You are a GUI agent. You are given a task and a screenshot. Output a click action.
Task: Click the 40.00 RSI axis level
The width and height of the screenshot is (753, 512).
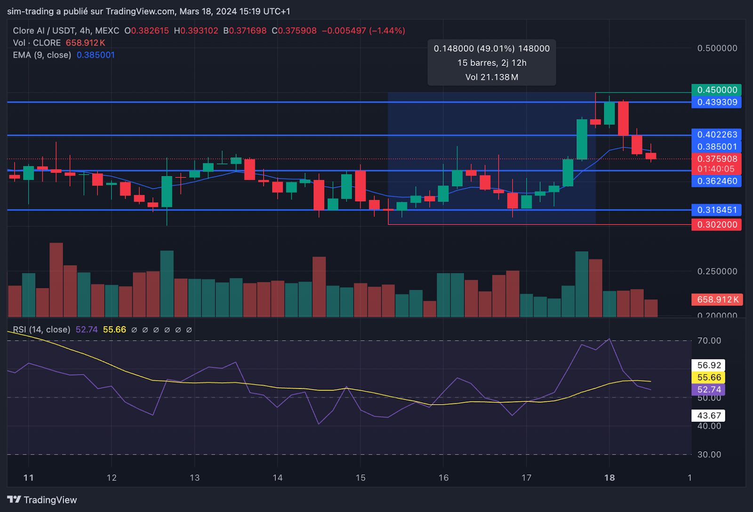[x=709, y=426]
